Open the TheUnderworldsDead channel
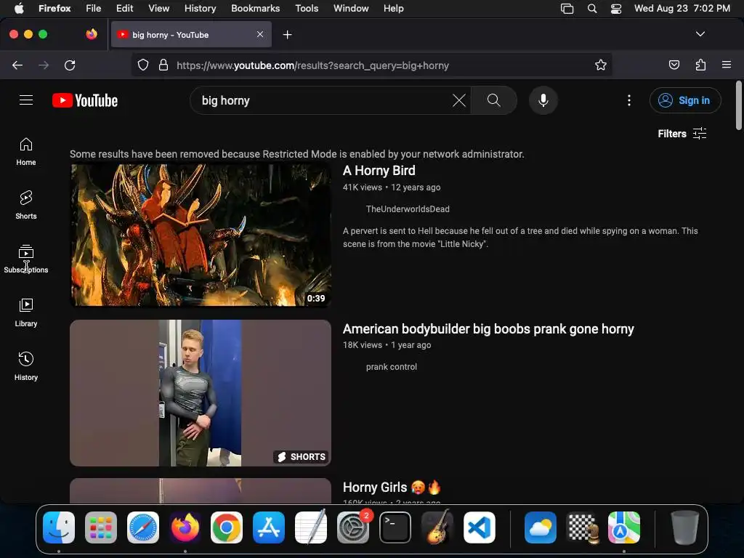This screenshot has height=558, width=744. (x=408, y=209)
